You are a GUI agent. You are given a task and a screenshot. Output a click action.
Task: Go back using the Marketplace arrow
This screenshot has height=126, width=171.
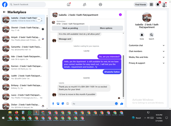point(4,12)
